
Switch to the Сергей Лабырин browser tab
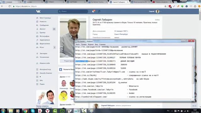click(118, 2)
